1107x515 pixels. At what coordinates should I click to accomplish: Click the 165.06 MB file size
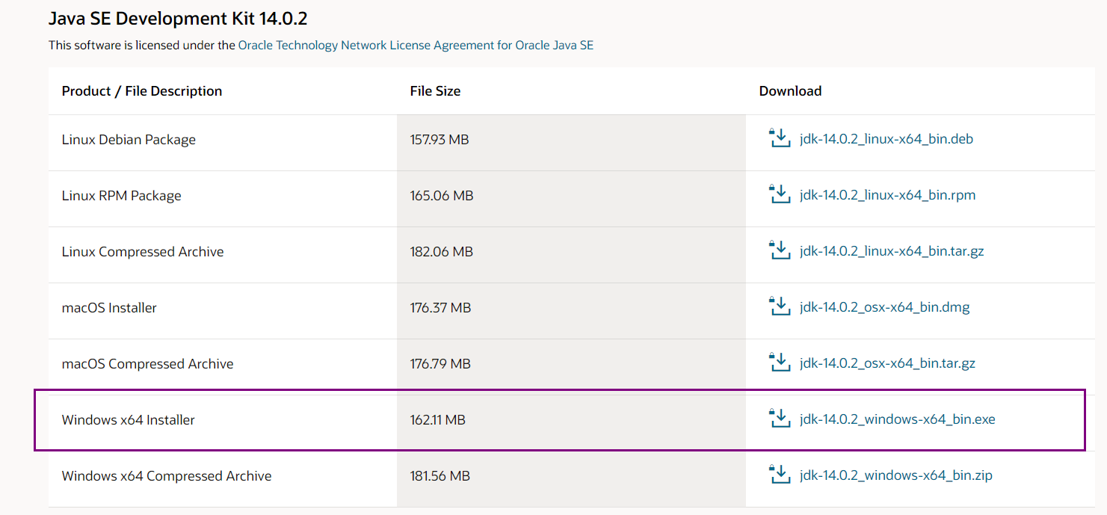[442, 196]
